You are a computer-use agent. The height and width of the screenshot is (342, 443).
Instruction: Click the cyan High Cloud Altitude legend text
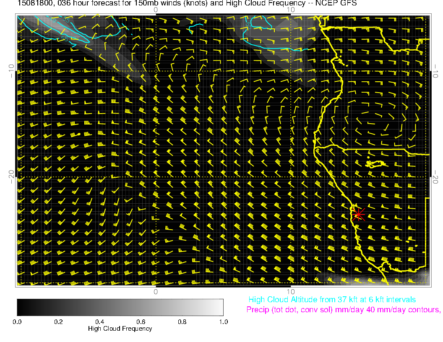tap(332, 300)
